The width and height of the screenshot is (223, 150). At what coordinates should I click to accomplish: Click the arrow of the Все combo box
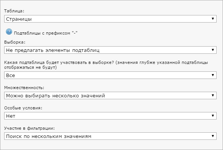[213, 75]
